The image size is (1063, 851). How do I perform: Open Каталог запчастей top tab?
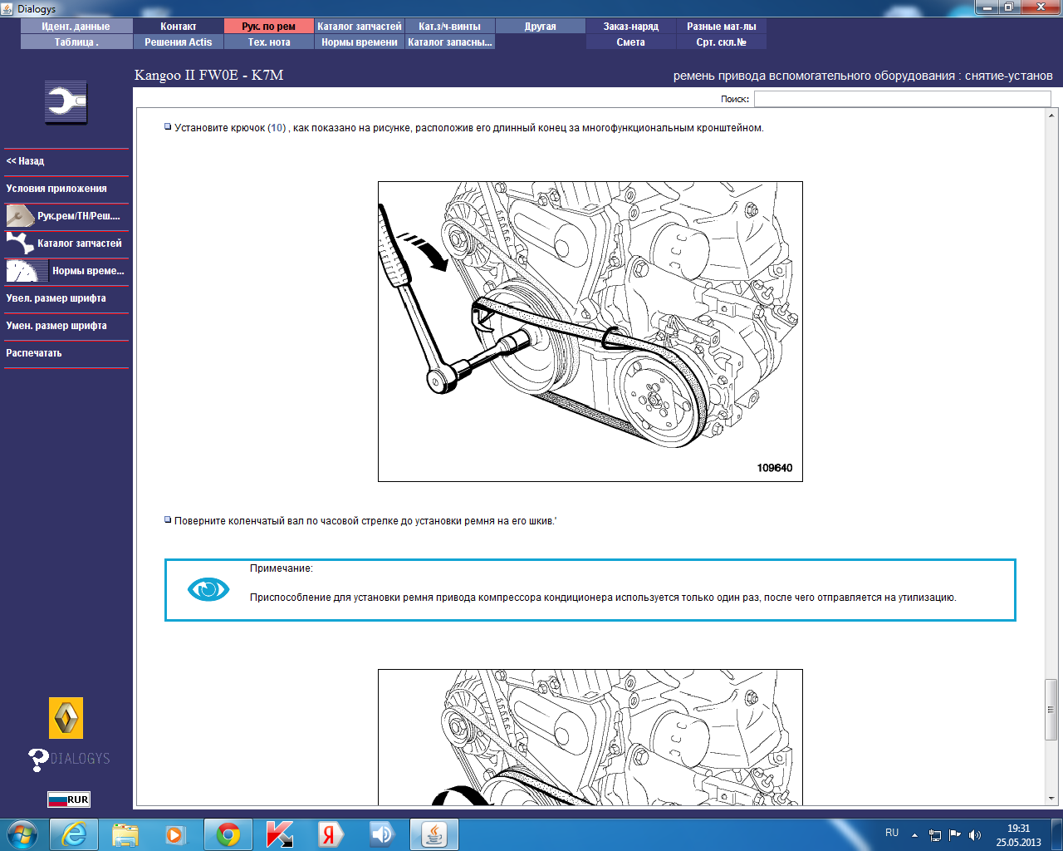pyautogui.click(x=360, y=27)
